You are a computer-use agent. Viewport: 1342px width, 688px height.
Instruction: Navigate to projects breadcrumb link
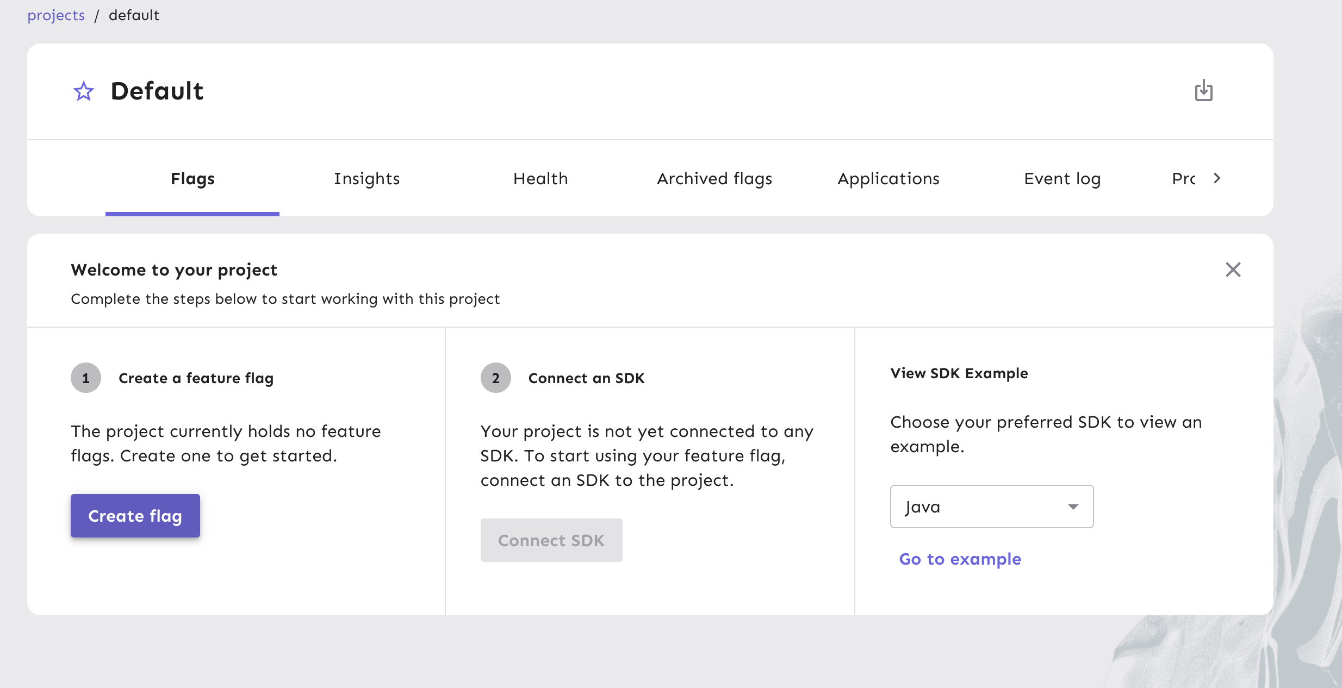click(56, 15)
